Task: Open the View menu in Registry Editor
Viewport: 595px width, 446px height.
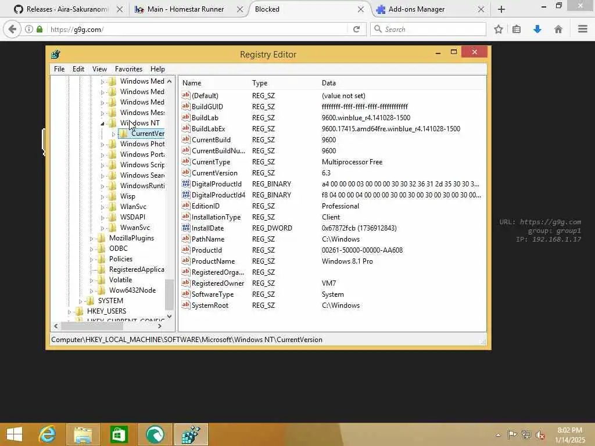Action: click(x=99, y=69)
